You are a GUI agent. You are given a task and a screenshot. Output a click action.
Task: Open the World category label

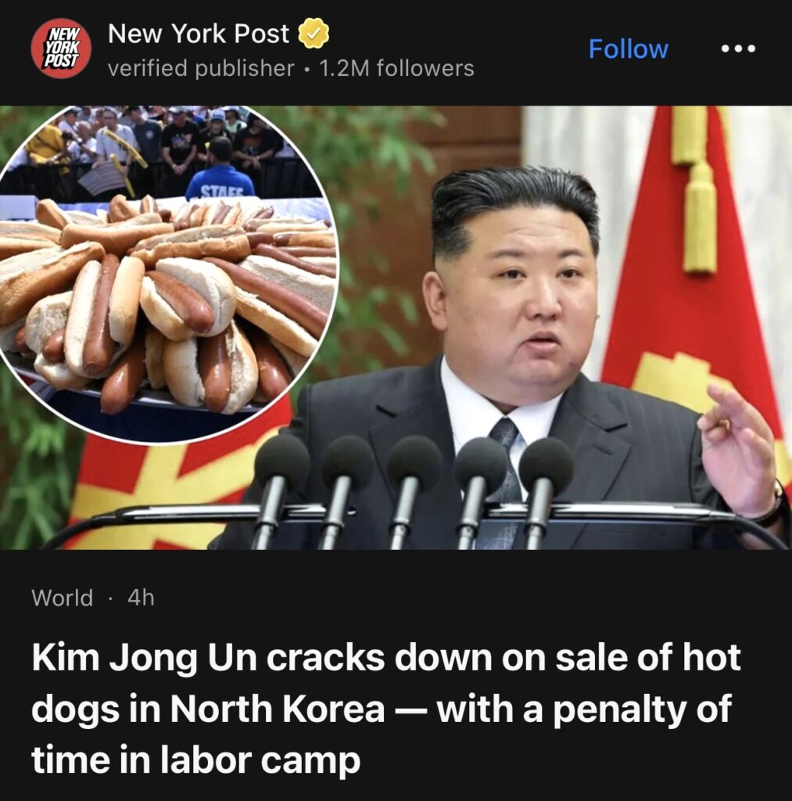coord(63,598)
